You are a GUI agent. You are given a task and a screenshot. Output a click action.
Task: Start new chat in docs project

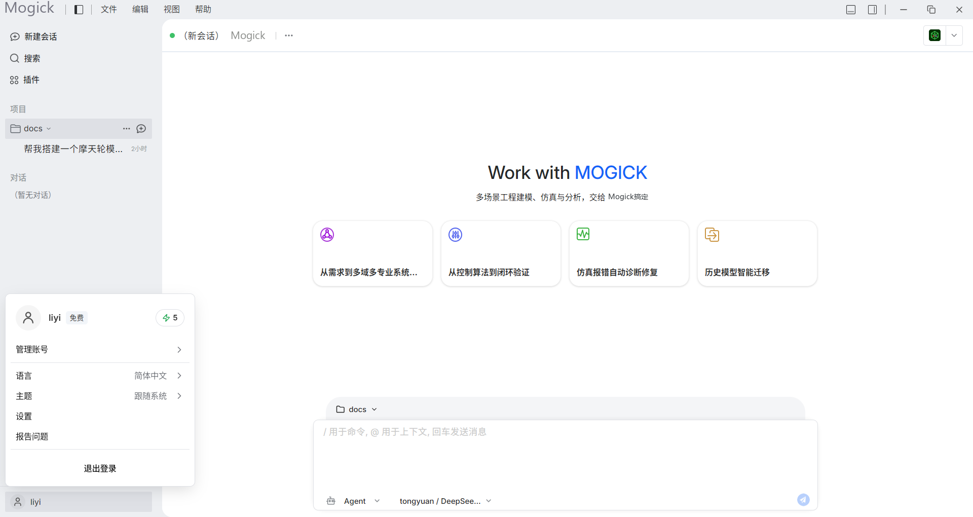point(141,129)
